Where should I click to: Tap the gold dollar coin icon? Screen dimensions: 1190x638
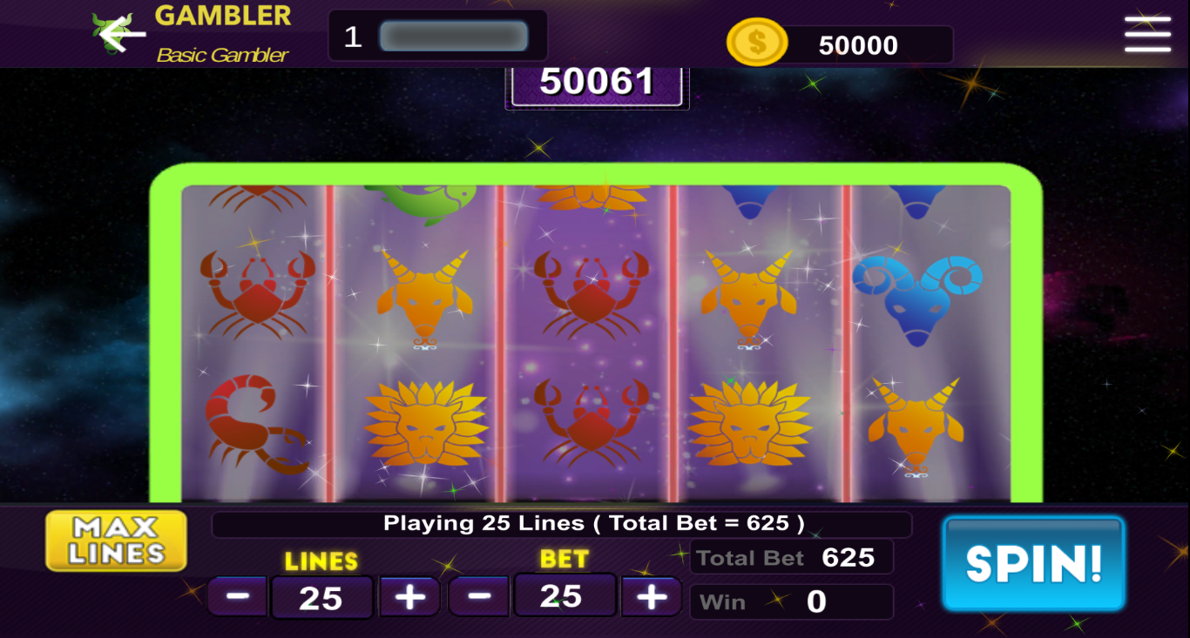tap(757, 42)
